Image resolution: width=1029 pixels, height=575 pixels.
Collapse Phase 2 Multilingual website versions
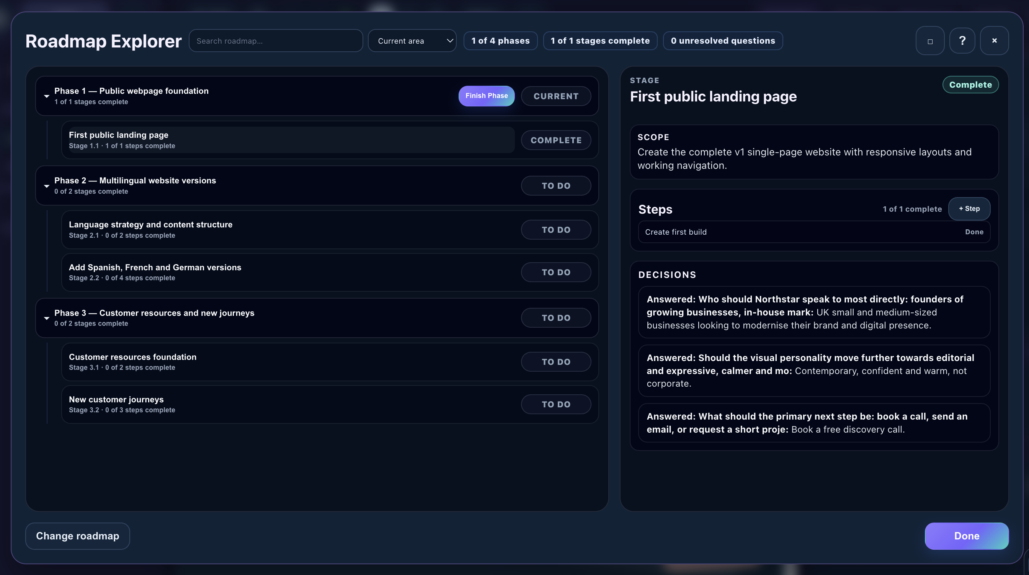point(47,186)
